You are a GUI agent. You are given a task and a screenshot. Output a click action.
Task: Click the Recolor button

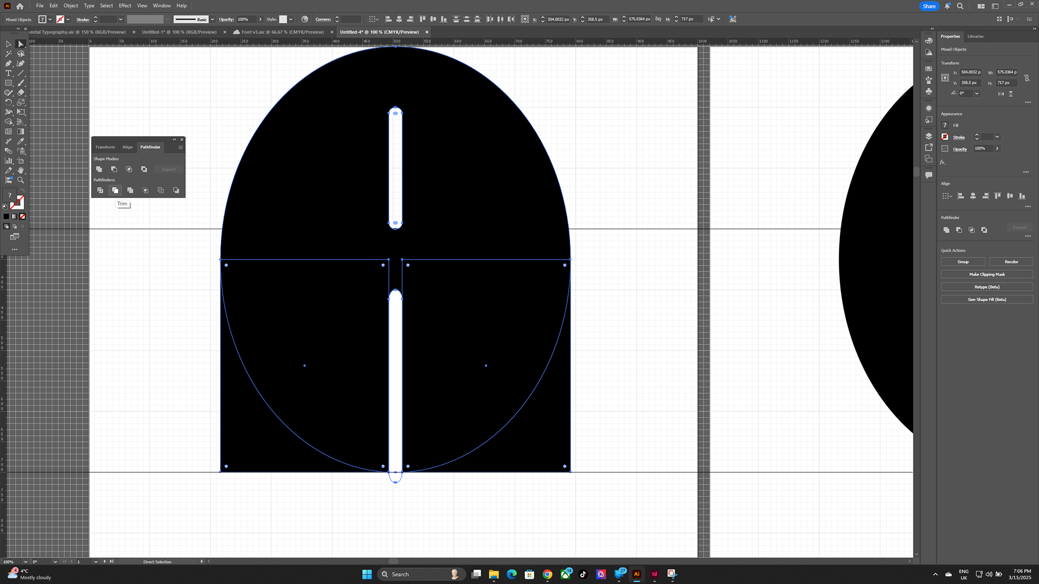pos(1011,262)
